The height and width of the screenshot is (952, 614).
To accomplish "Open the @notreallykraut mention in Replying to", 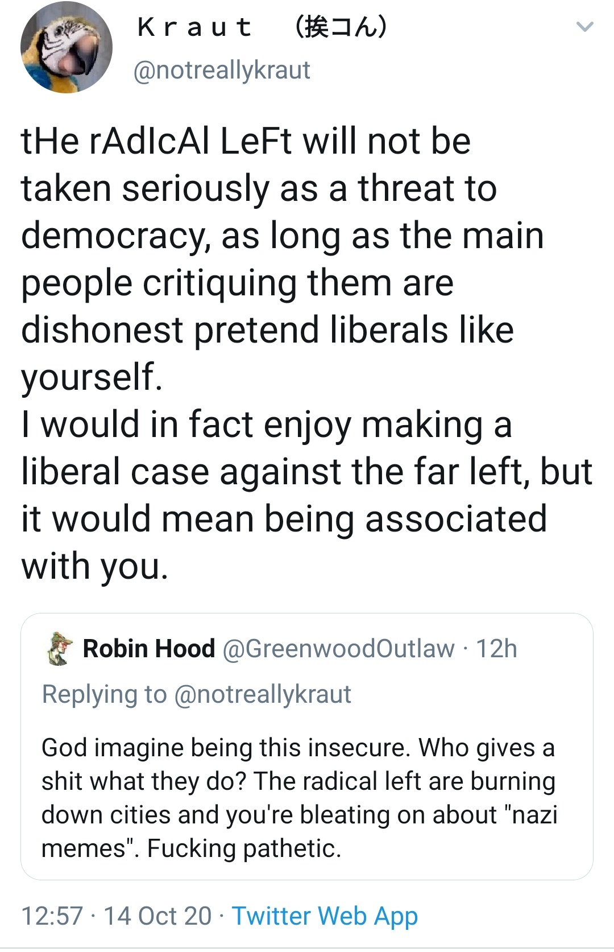I will [x=263, y=694].
